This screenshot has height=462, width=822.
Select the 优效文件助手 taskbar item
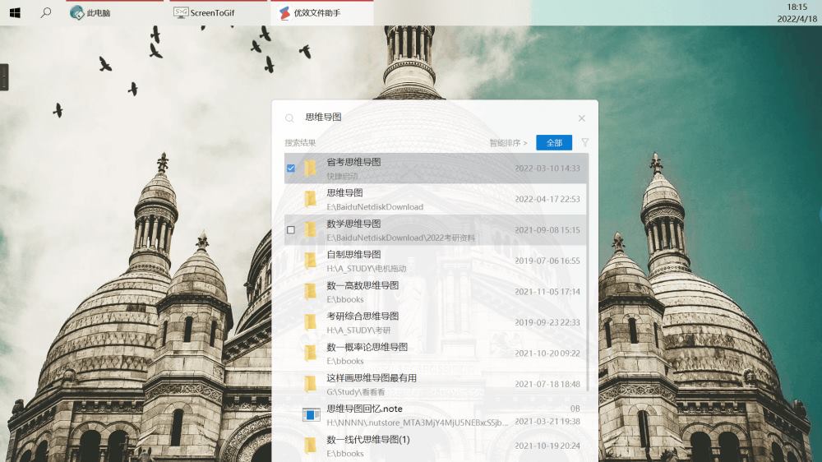pos(316,13)
